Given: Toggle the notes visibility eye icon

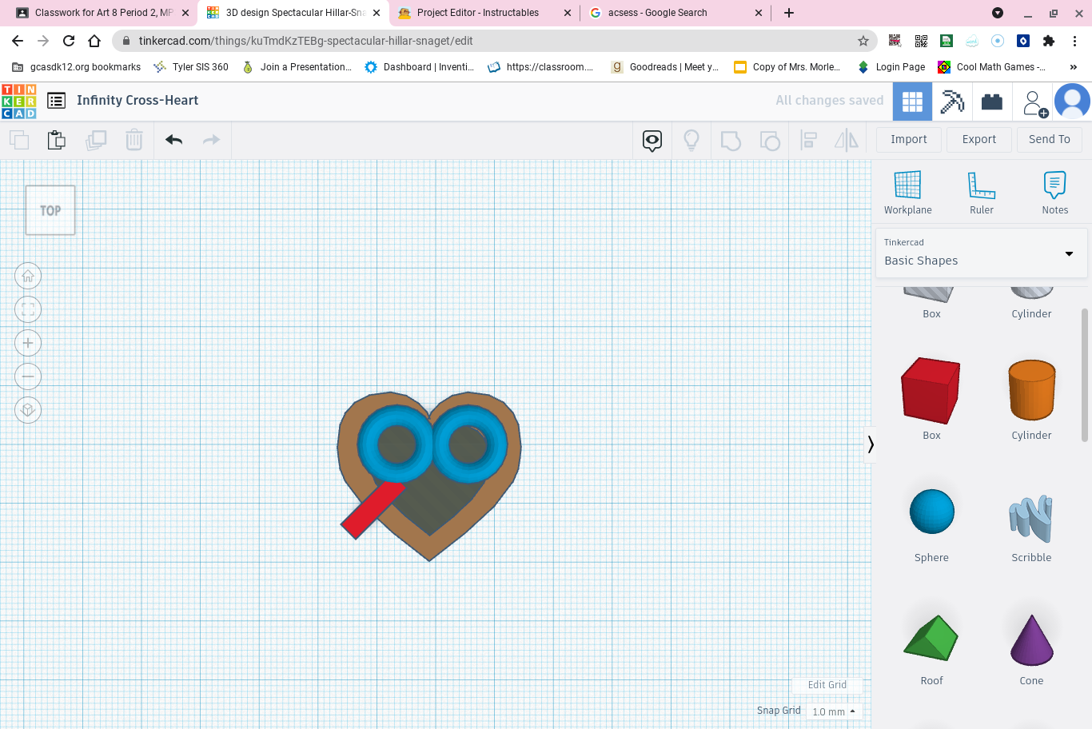Looking at the screenshot, I should pos(652,141).
